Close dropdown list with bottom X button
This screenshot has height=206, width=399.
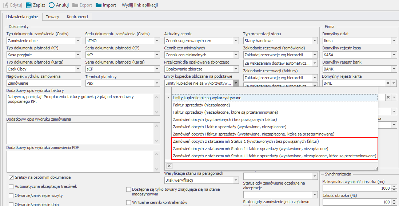tap(169, 166)
